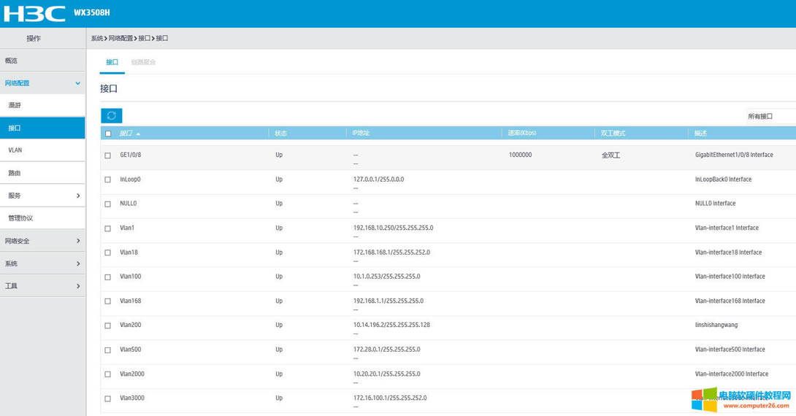Toggle the select-all header checkbox

click(108, 134)
